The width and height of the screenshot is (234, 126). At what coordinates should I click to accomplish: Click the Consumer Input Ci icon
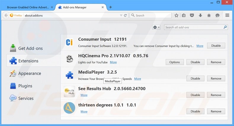click(69, 42)
